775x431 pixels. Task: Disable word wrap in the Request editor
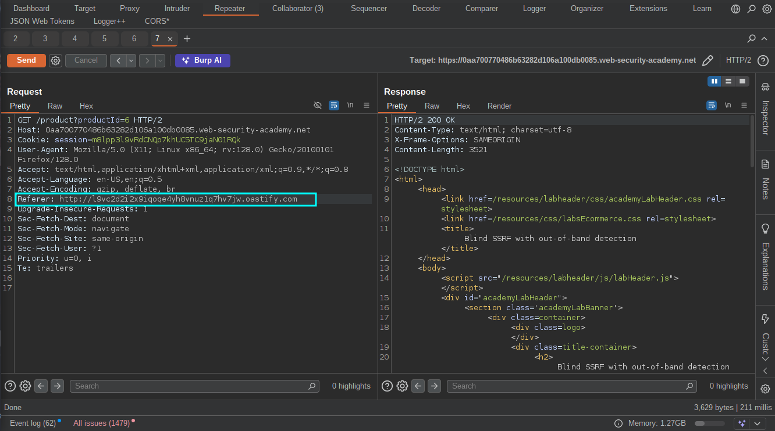pos(334,105)
